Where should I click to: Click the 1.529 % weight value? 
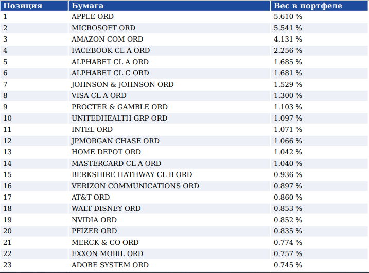coord(288,84)
